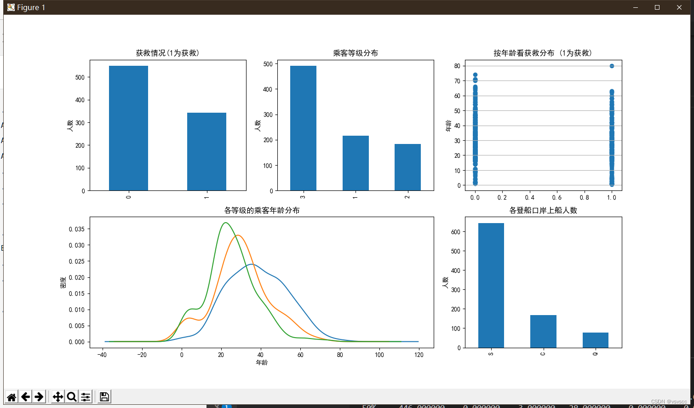The width and height of the screenshot is (694, 408).
Task: Close the Figure 1 window
Action: tap(679, 7)
